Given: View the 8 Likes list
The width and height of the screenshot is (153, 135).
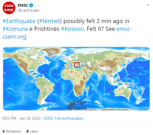Looking at the screenshot, I should pos(32,131).
